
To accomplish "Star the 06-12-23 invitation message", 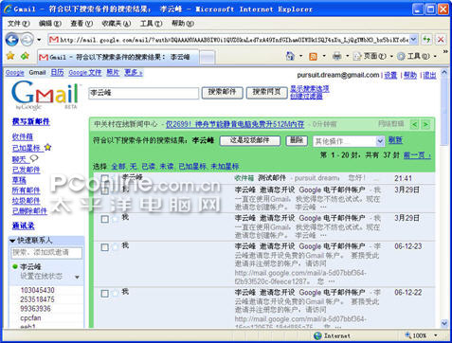I will pos(115,246).
